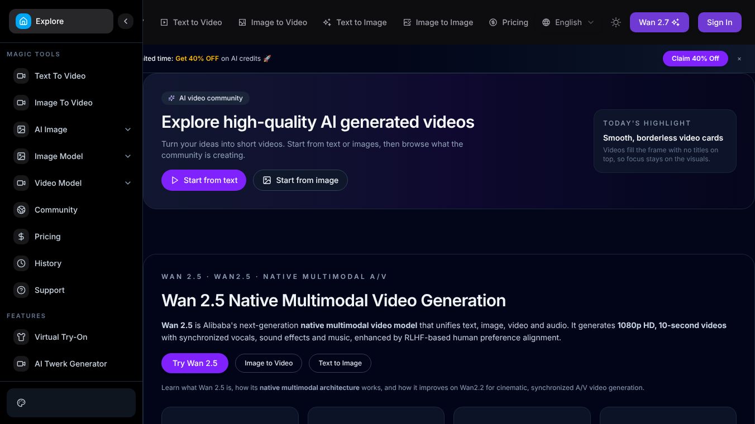
Task: Click 'Explore high-quality AI generated videos' heading
Action: pos(318,122)
